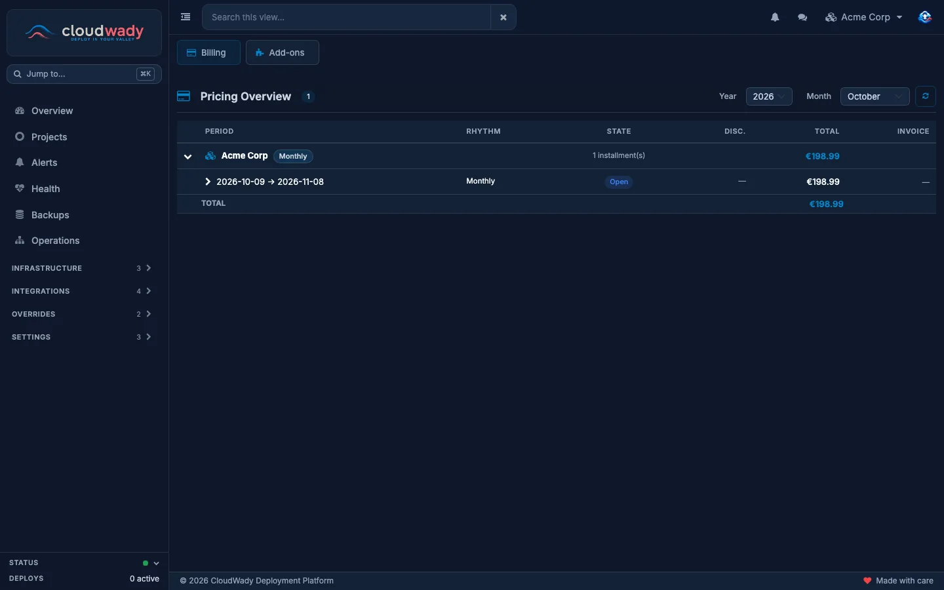Viewport: 944px width, 590px height.
Task: Click in the Search this view field
Action: (x=346, y=18)
